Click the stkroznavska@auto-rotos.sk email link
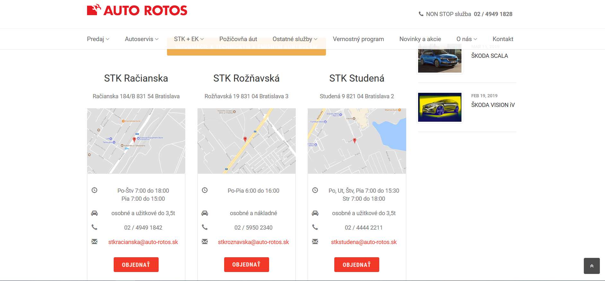The image size is (605, 281). pos(253,242)
